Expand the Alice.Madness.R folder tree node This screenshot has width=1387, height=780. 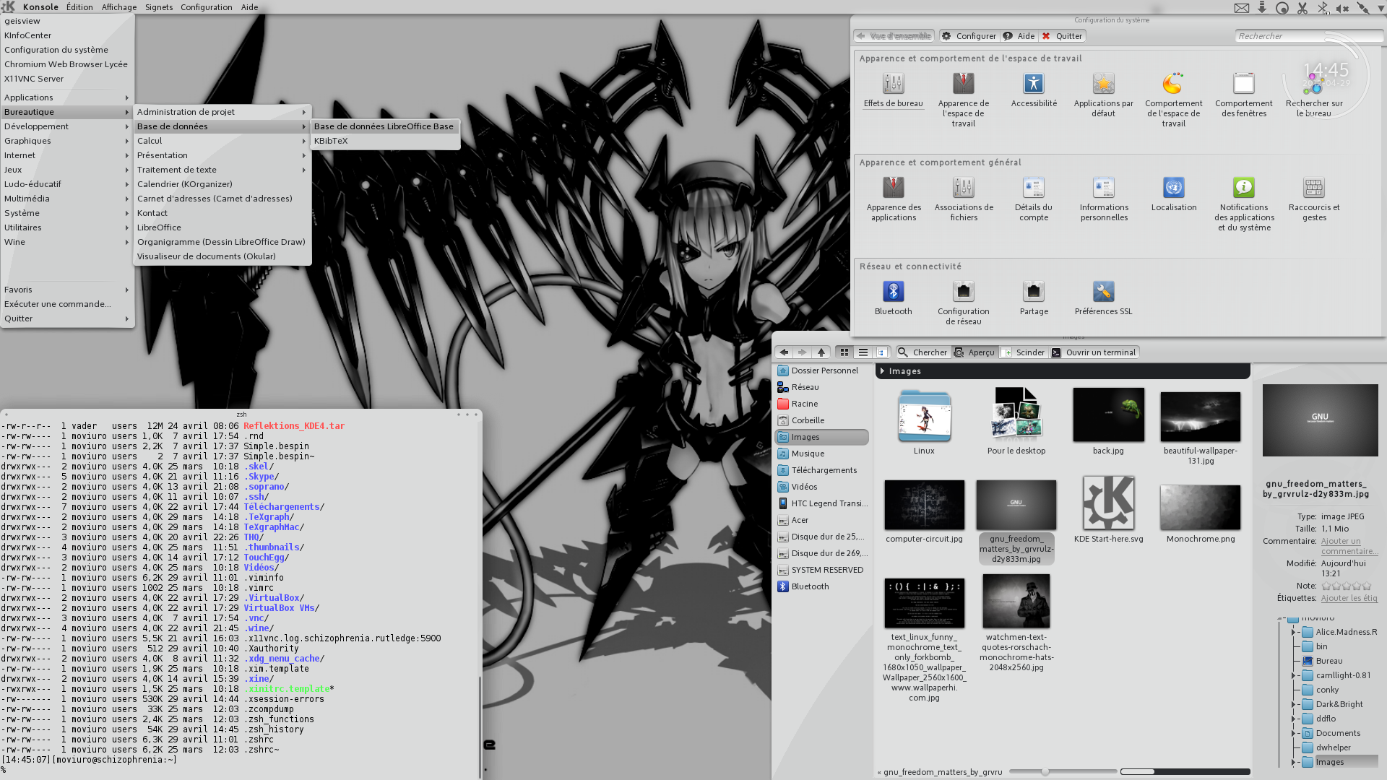pyautogui.click(x=1293, y=632)
